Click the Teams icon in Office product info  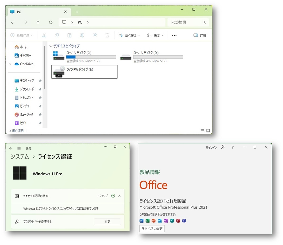pos(184,221)
